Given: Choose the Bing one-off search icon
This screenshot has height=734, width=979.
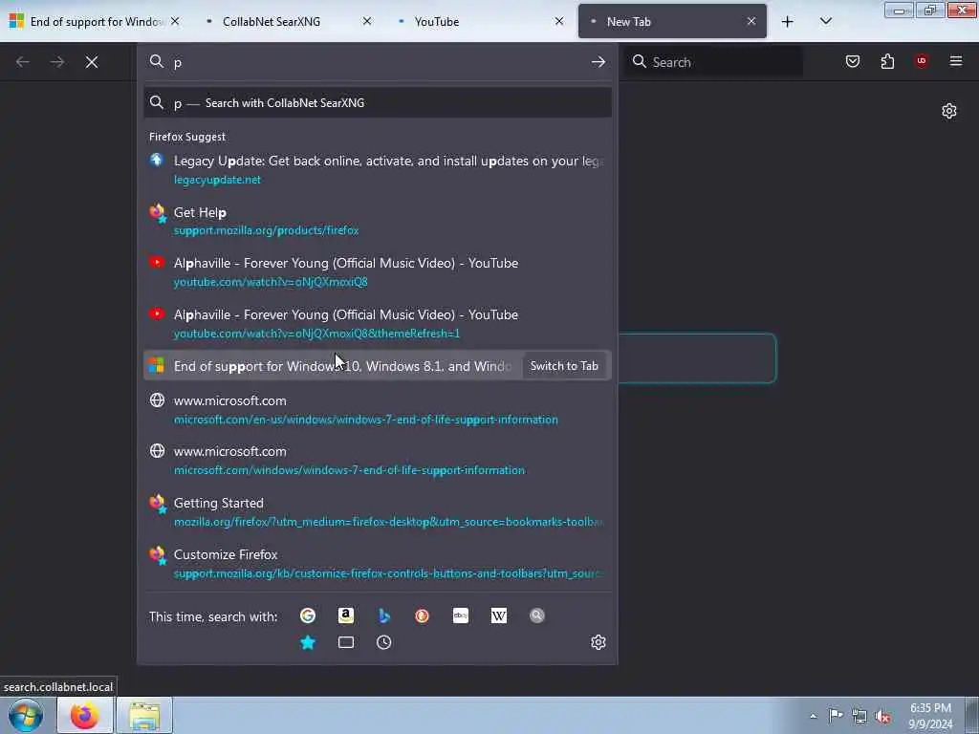Looking at the screenshot, I should point(384,616).
